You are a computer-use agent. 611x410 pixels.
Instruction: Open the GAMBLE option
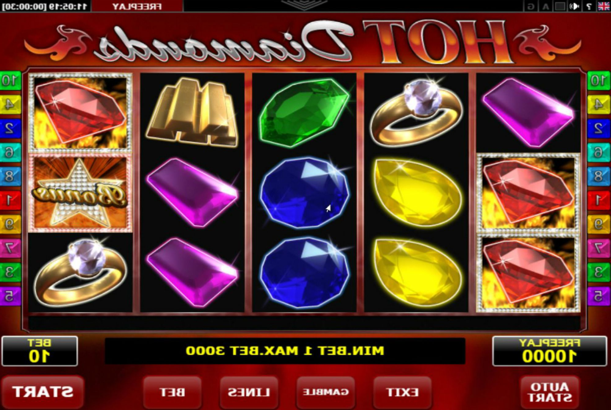point(326,392)
